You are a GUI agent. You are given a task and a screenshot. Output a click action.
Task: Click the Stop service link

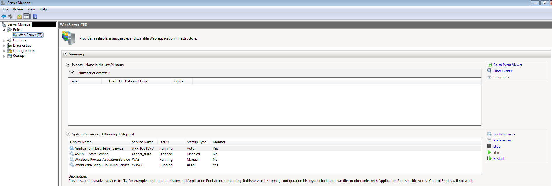click(497, 146)
